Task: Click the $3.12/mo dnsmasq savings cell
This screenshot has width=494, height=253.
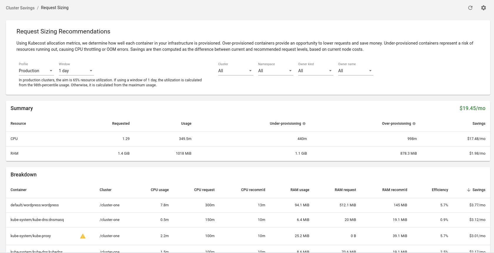Action: tap(477, 220)
